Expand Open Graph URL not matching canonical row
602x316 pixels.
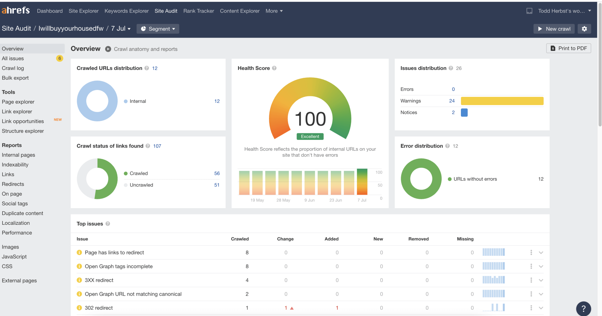[x=541, y=294]
